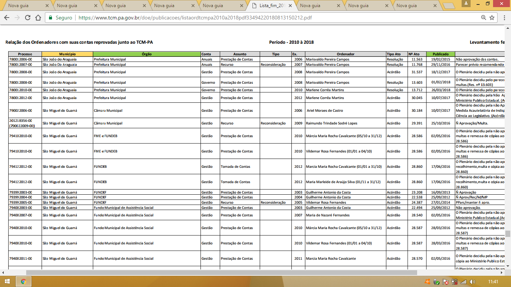Open Avast antivirus from the system tray
The image size is (511, 287).
tap(427, 281)
